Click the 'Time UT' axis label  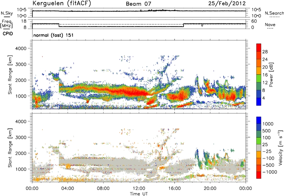click(139, 194)
